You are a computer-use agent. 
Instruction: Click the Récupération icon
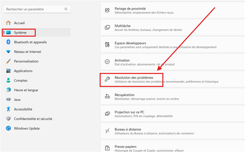107,97
